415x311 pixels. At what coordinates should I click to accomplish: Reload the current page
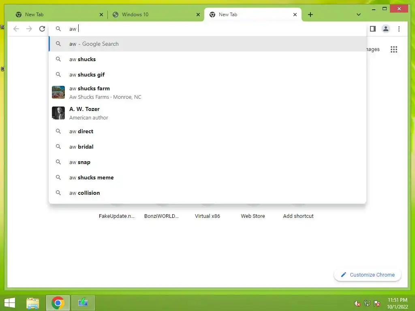(x=42, y=29)
